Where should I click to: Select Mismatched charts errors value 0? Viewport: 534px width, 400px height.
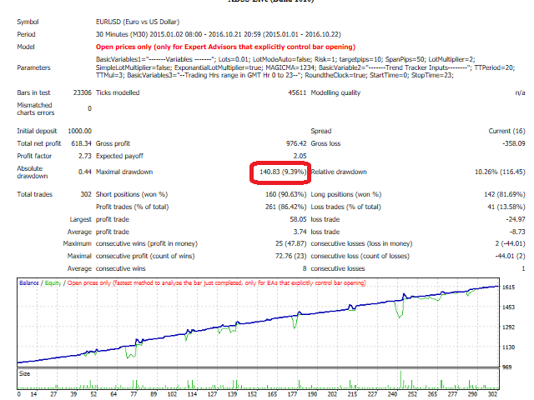click(x=89, y=108)
